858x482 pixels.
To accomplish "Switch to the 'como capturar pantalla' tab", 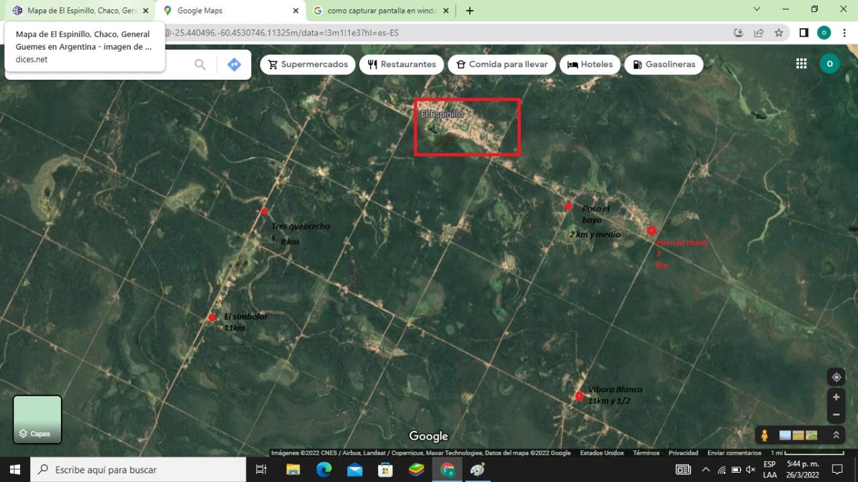I will [x=381, y=11].
